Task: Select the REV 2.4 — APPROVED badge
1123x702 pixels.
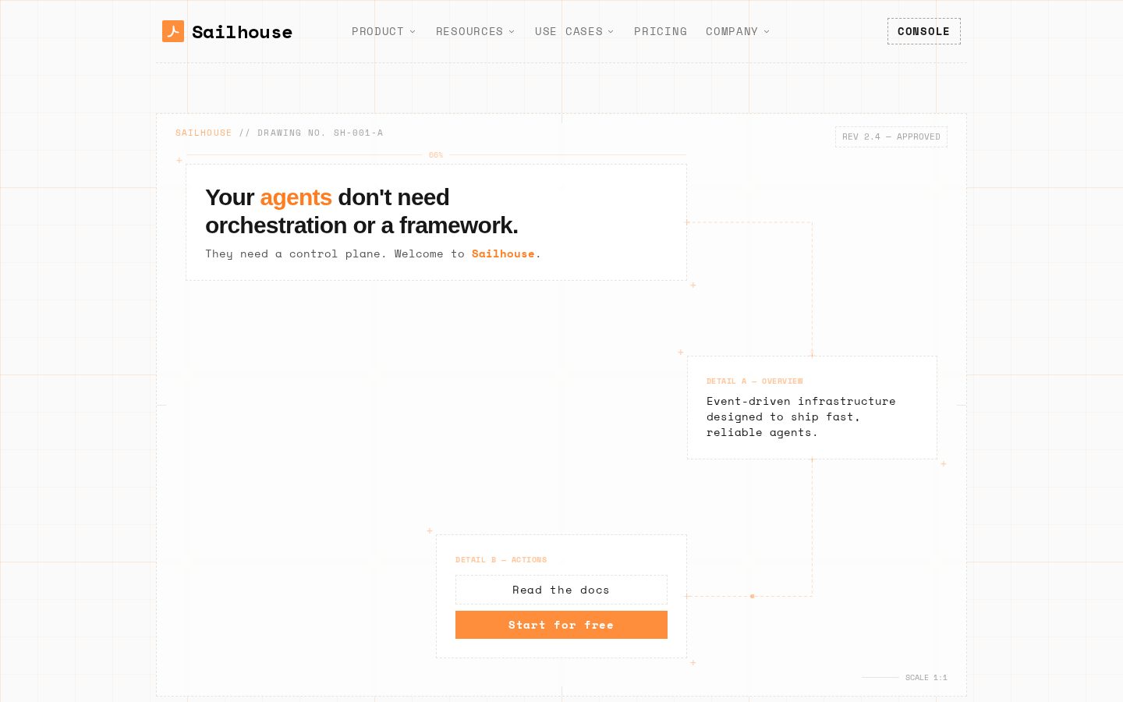Action: point(891,136)
